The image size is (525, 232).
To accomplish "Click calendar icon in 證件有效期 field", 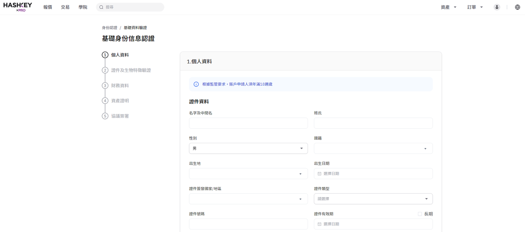I will [320, 224].
